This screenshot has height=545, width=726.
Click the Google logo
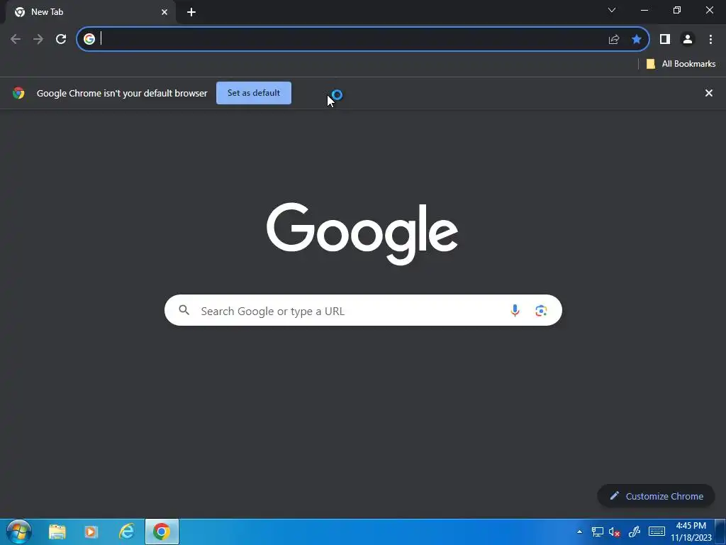[x=362, y=233]
